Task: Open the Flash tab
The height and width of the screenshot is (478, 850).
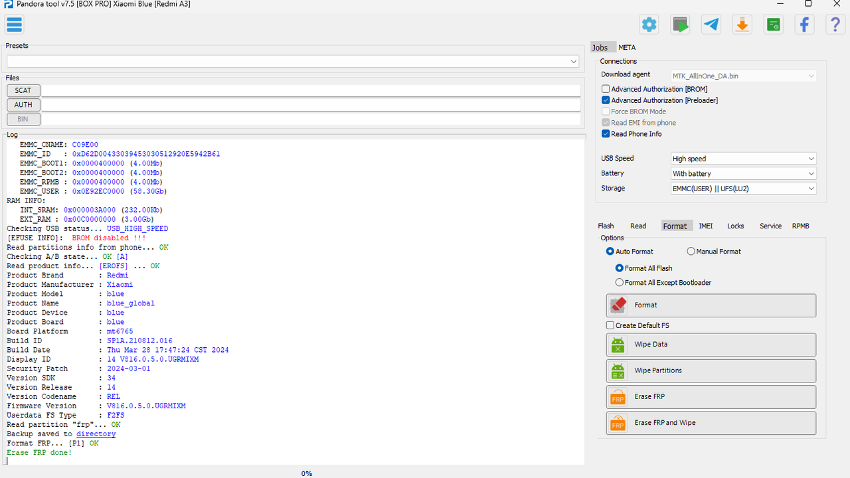Action: (606, 226)
